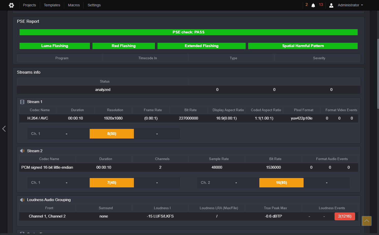Click the scroll-to-top arrow button
Viewport: 379px width, 235px height.
pos(367,221)
